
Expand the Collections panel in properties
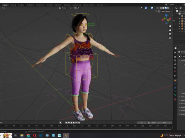[x=182, y=100]
